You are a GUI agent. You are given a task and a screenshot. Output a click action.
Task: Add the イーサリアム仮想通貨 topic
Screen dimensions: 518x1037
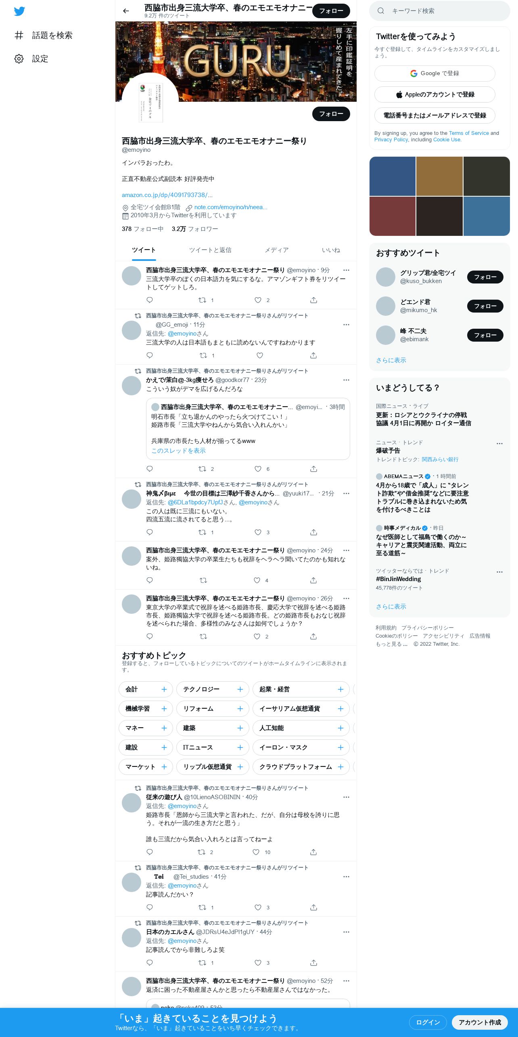tap(340, 709)
